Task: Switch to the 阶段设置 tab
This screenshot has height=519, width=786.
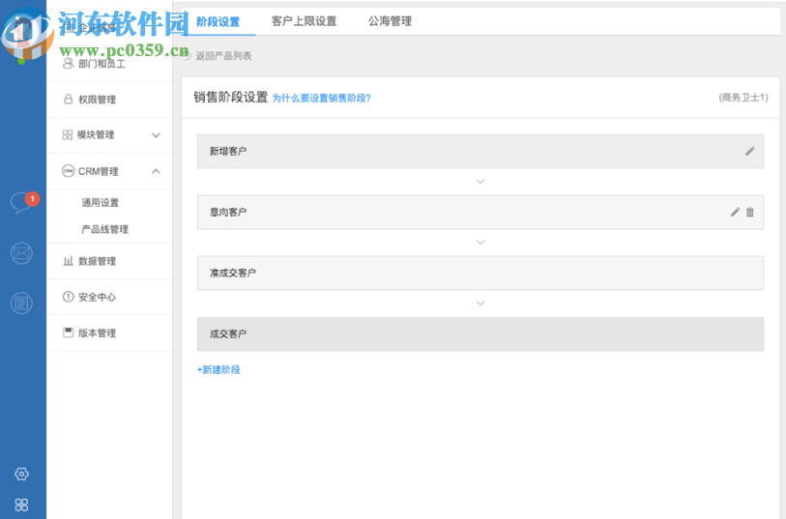Action: 218,21
